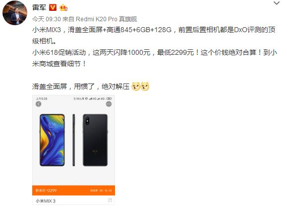Tap the three-dot more icon in the product image
288x206 pixels.
pos(109,104)
